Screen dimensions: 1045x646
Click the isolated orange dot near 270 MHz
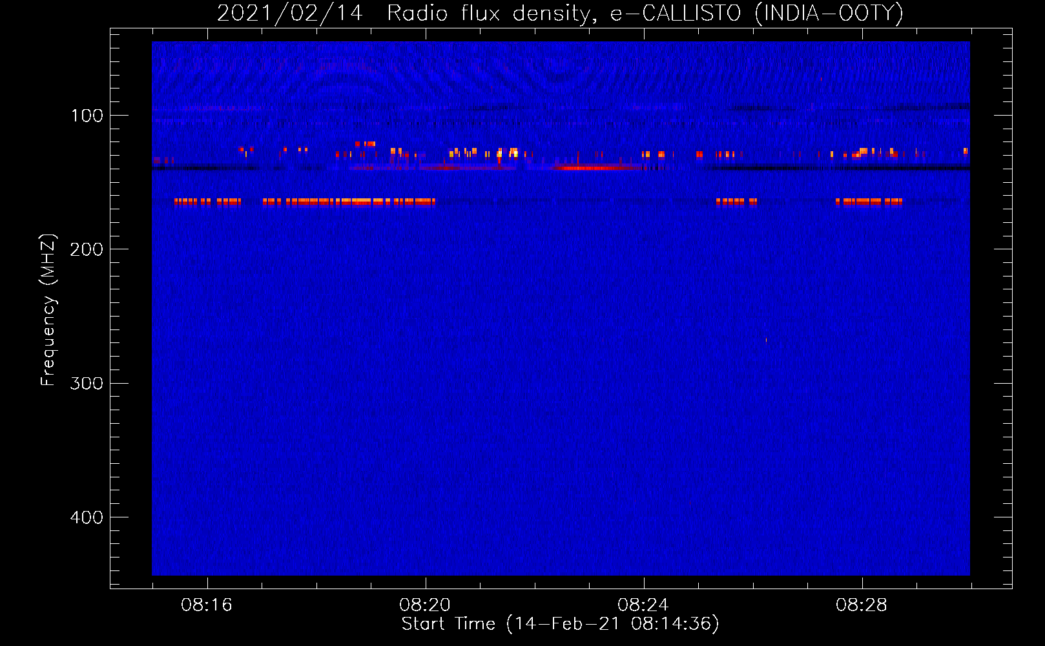pos(767,340)
